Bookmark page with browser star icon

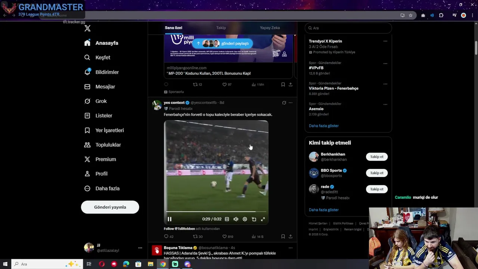[x=410, y=15]
